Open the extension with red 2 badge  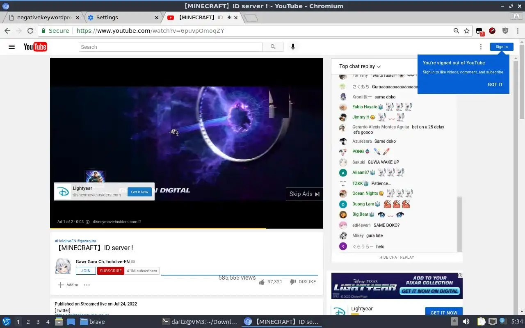point(480,31)
